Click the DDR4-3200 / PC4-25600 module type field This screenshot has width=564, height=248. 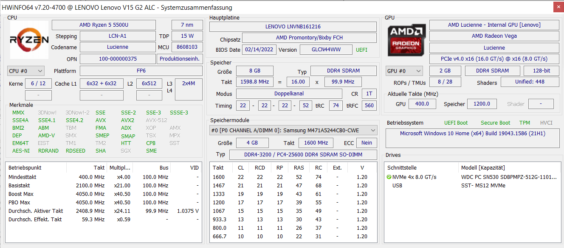pyautogui.click(x=303, y=155)
